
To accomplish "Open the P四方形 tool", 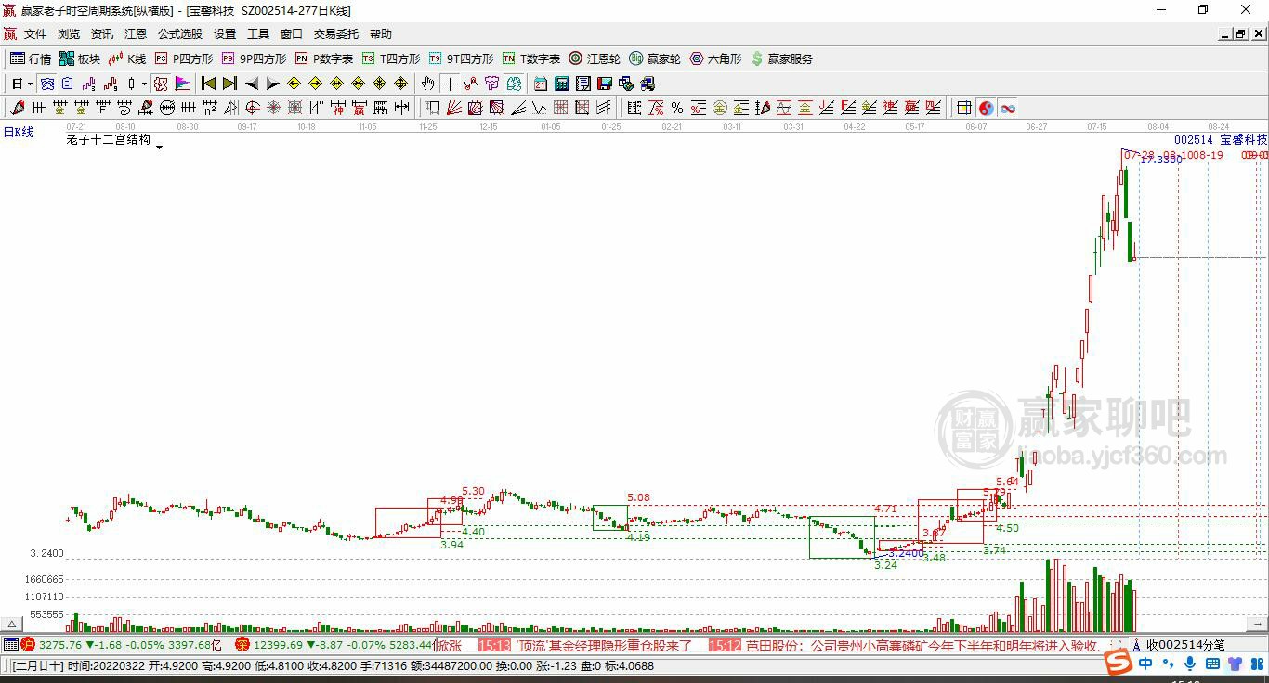I will [183, 58].
